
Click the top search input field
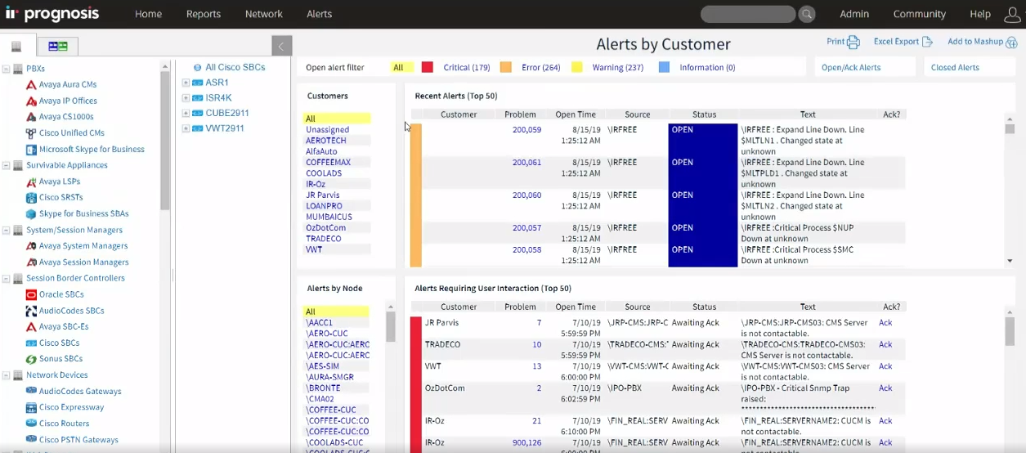(x=747, y=14)
